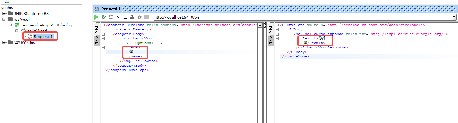Screen dimensions: 458x123
Task: Click the 中国 value in request editor
Action: click(130, 52)
